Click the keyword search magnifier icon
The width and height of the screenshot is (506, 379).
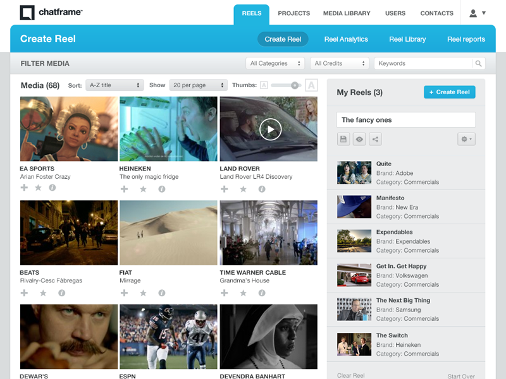478,64
